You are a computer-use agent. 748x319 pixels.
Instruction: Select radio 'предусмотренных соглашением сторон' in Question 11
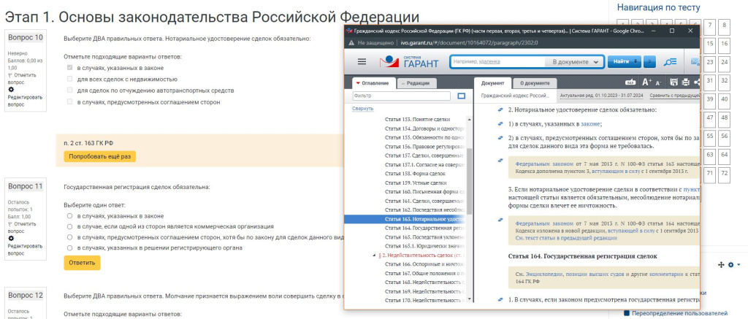[x=69, y=237]
